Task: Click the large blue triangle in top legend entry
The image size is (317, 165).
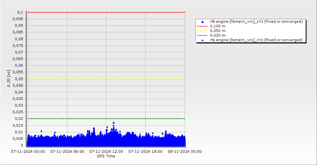Action: click(202, 21)
